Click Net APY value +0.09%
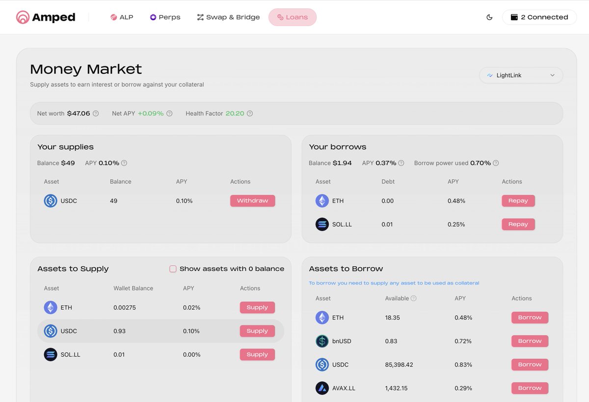 151,113
